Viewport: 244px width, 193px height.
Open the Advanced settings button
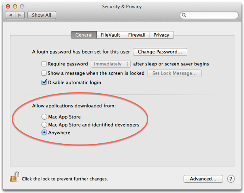click(203, 179)
